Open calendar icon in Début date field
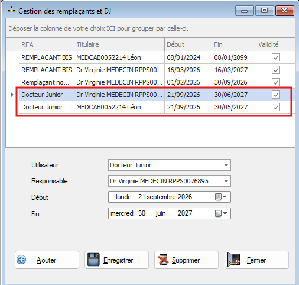Viewport: 299px width, 285px height. (218, 197)
